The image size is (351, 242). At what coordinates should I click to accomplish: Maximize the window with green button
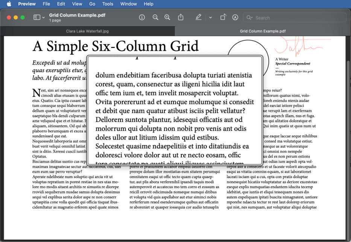tap(23, 17)
